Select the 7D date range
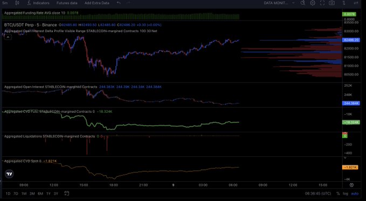This screenshot has width=366, height=201. pos(16,193)
